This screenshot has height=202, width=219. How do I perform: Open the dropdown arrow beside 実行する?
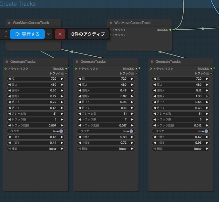(x=48, y=34)
